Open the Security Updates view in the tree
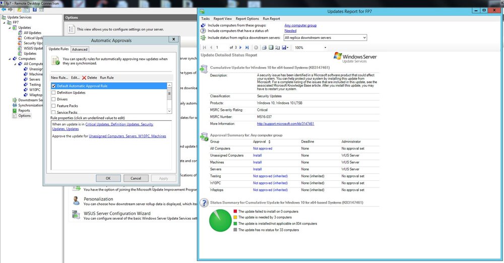504x263 pixels. (x=33, y=43)
